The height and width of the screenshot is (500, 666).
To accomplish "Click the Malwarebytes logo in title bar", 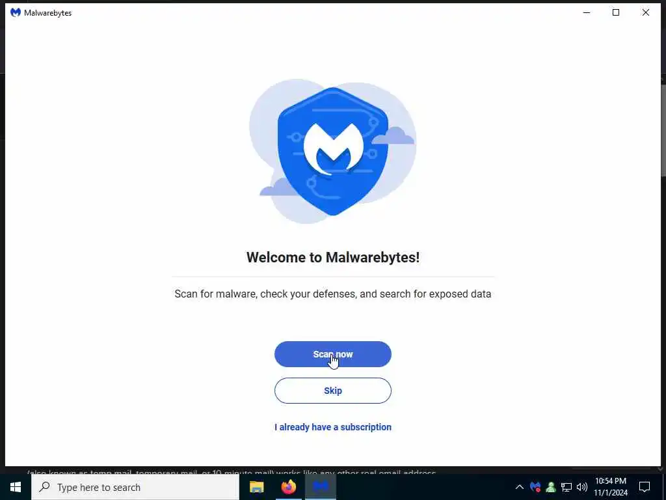I will tap(16, 13).
